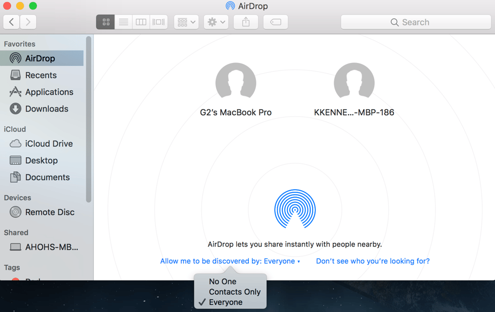Image resolution: width=495 pixels, height=312 pixels.
Task: Open Remote Disc in the sidebar
Action: 42,212
